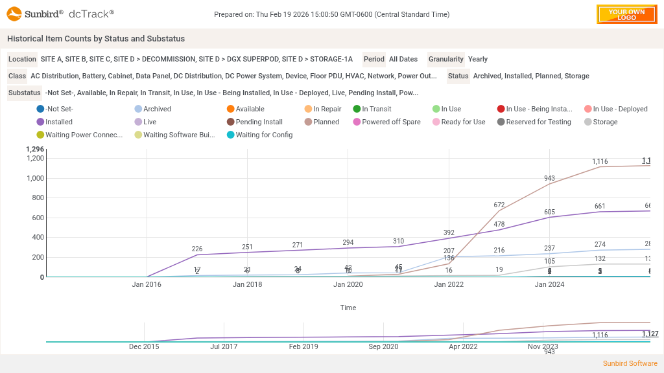Viewport: 664px width, 373px height.
Task: Click the YOUR OWN LOGO placeholder
Action: click(x=626, y=14)
